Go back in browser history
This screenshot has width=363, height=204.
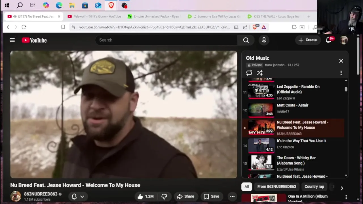click(x=8, y=27)
